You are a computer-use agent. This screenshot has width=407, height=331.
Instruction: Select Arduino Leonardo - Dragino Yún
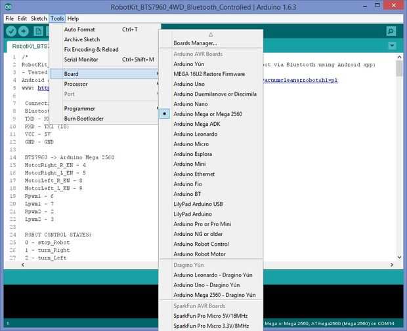211,275
